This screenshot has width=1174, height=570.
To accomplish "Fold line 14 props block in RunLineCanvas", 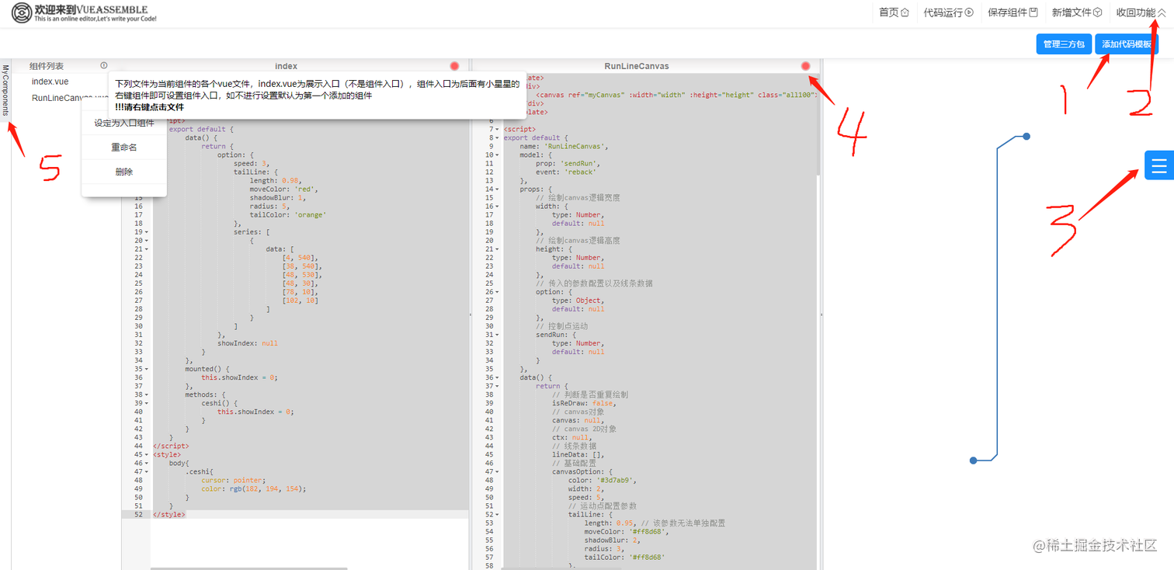I will pyautogui.click(x=498, y=189).
